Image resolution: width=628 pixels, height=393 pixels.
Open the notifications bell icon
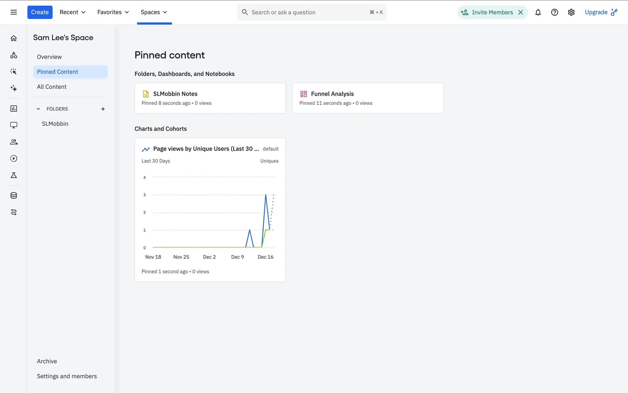point(538,12)
